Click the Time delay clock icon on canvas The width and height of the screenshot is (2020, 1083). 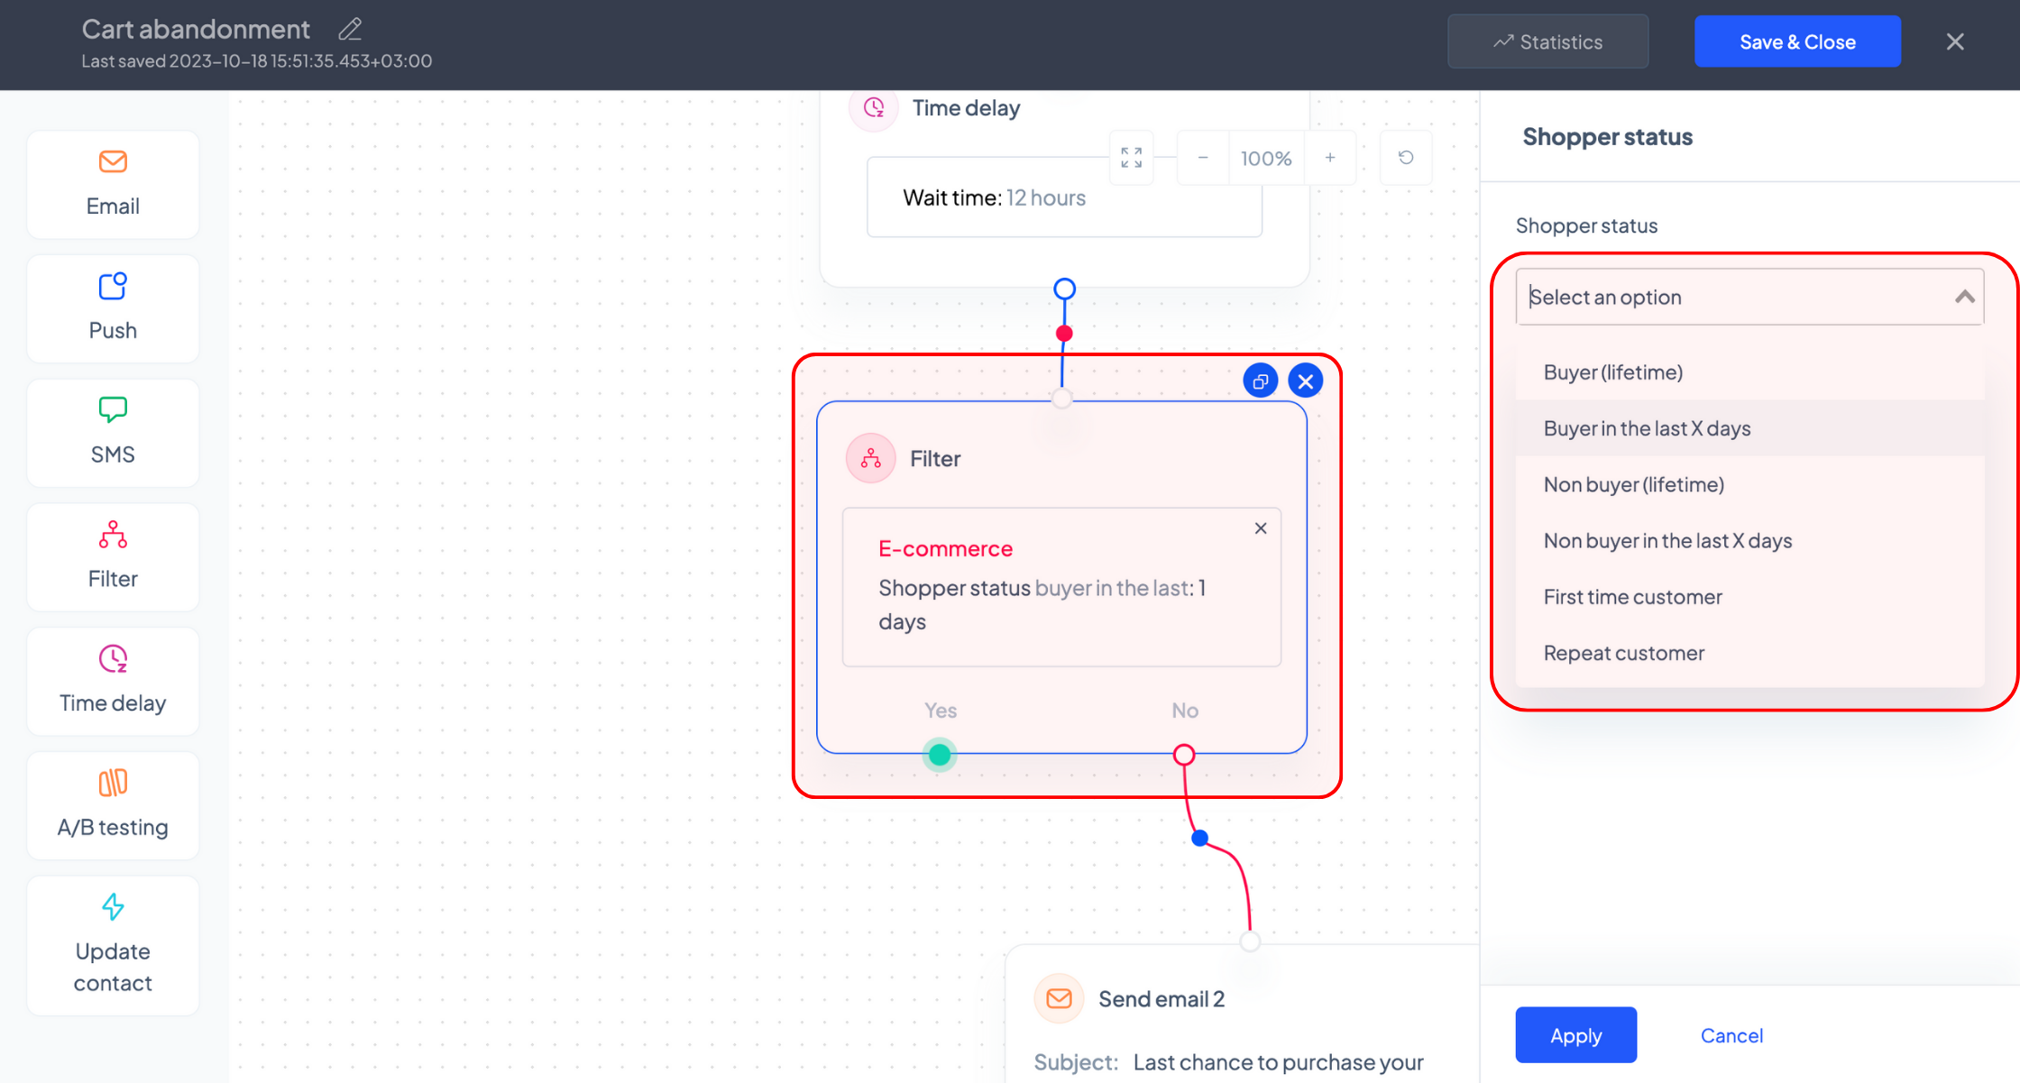(874, 108)
